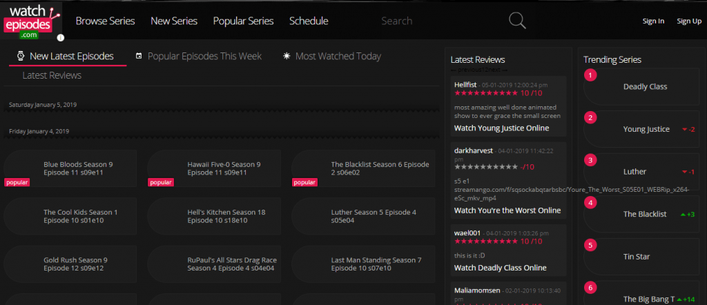Click the calendar icon beside Popular Episodes This Week

click(x=139, y=56)
